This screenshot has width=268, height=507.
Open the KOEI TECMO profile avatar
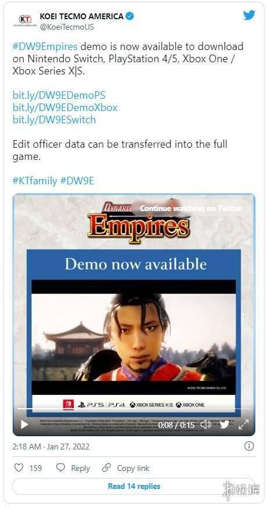click(25, 20)
